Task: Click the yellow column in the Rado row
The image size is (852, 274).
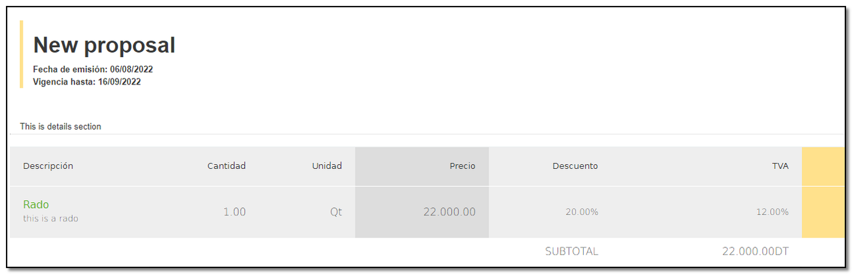Action: pyautogui.click(x=822, y=212)
